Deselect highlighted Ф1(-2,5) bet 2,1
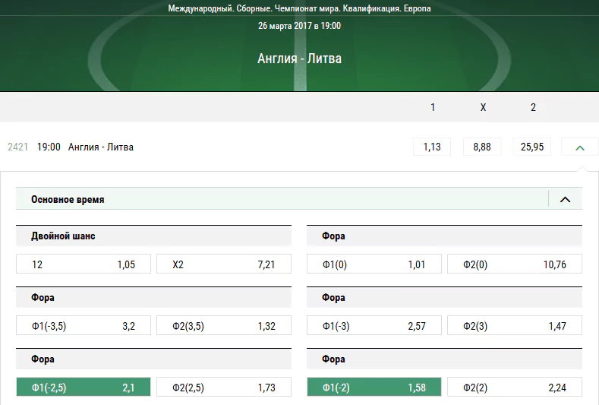This screenshot has height=405, width=599. coord(84,387)
